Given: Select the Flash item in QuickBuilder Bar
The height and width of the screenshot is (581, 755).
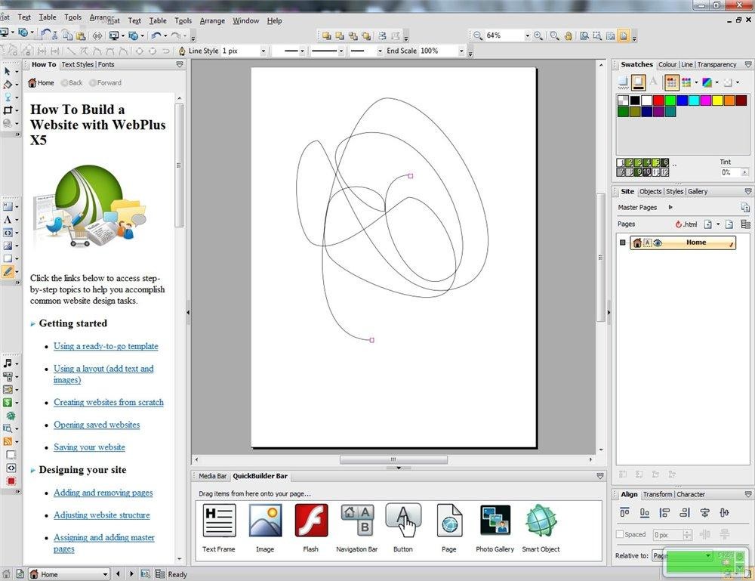Looking at the screenshot, I should click(311, 527).
